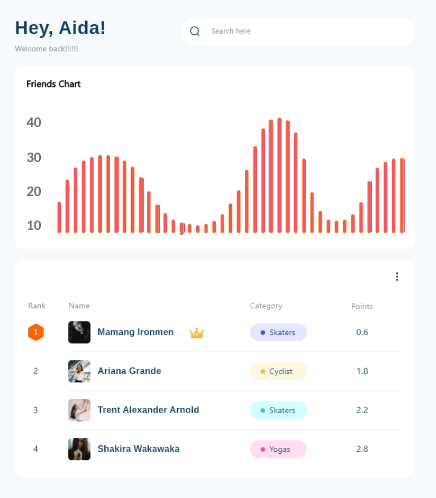Click the Skaters tag for Trent Alexander Arnold
This screenshot has height=498, width=436.
pos(278,410)
